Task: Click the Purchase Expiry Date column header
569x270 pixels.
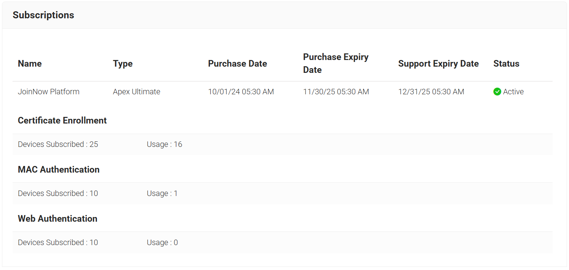Action: pos(336,64)
